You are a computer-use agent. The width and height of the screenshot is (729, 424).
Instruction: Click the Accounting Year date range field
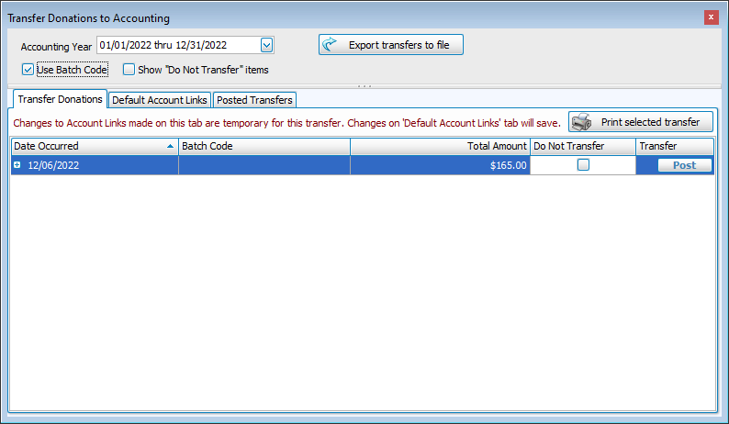click(x=177, y=45)
